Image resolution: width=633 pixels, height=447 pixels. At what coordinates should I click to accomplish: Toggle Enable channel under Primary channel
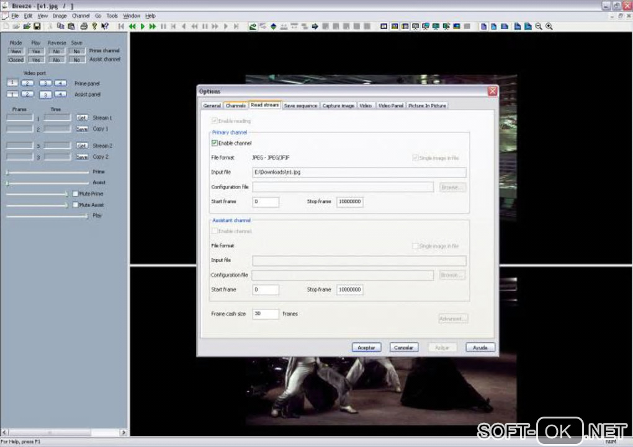215,143
